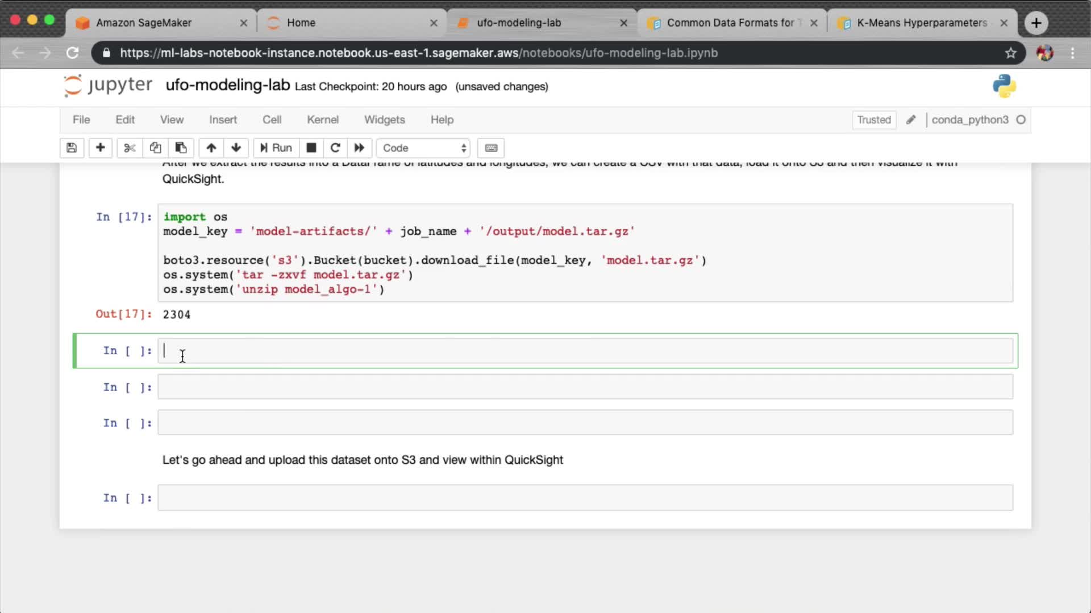Open the Code cell type dropdown
1091x613 pixels.
click(423, 148)
